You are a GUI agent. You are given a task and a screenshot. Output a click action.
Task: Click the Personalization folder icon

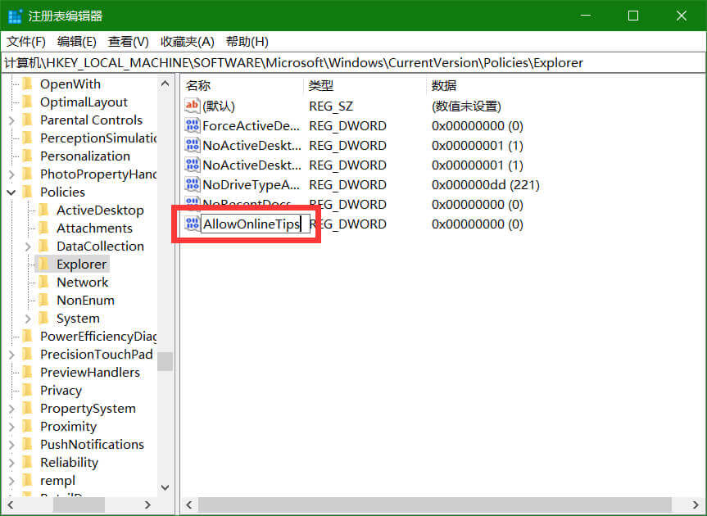[x=28, y=156]
